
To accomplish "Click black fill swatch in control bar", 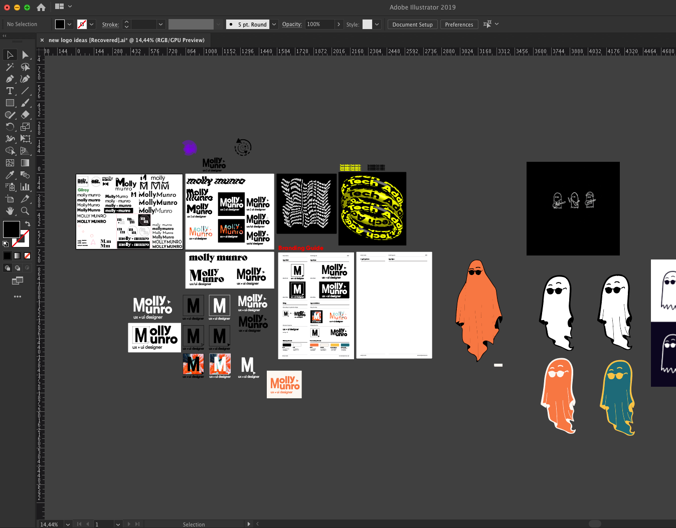I will click(x=60, y=24).
